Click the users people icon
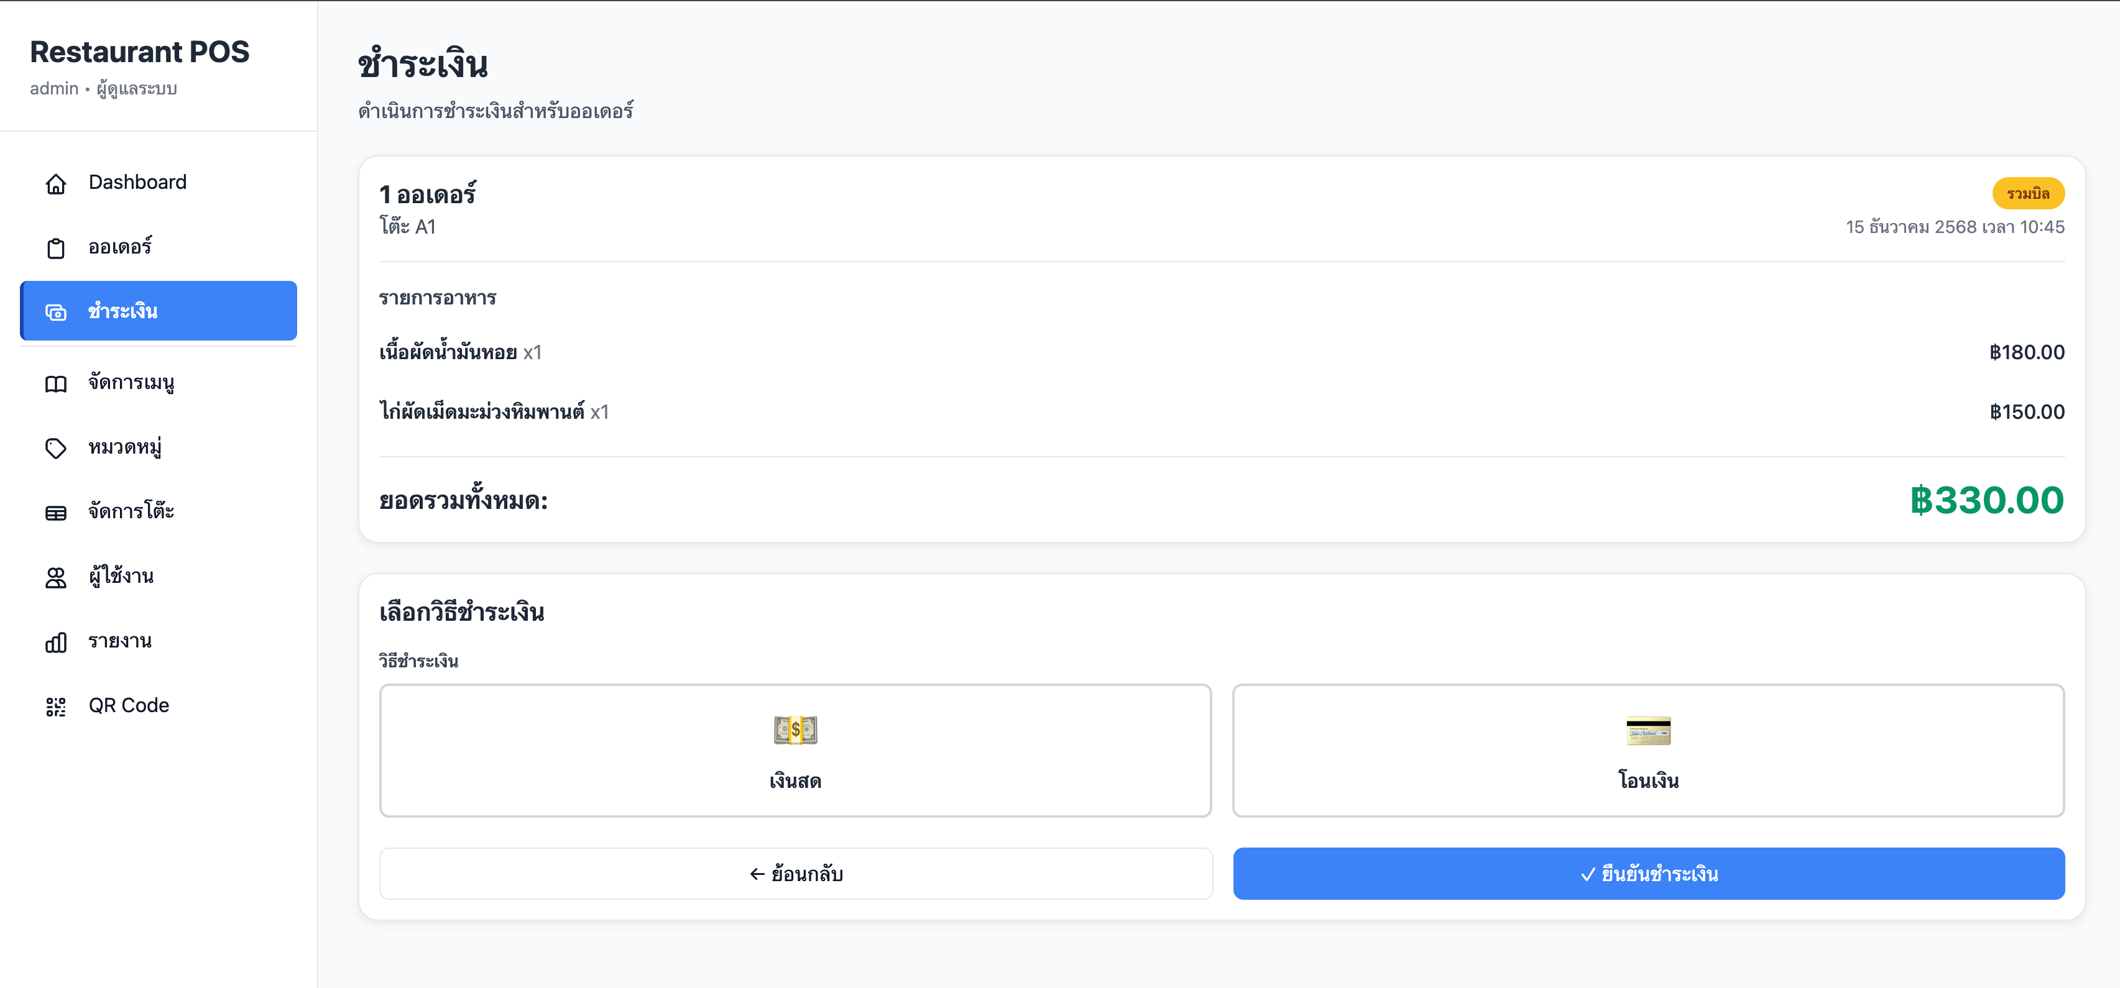Image resolution: width=2120 pixels, height=988 pixels. 56,577
